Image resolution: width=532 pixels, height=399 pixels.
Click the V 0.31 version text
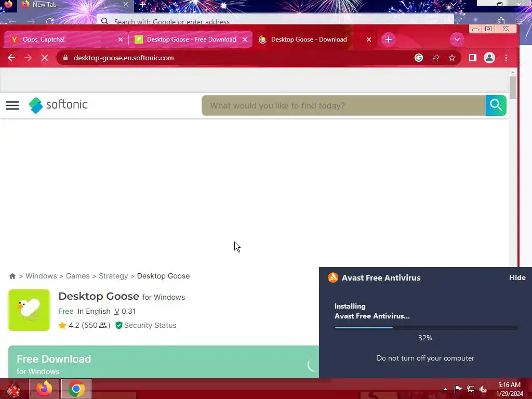(x=125, y=311)
